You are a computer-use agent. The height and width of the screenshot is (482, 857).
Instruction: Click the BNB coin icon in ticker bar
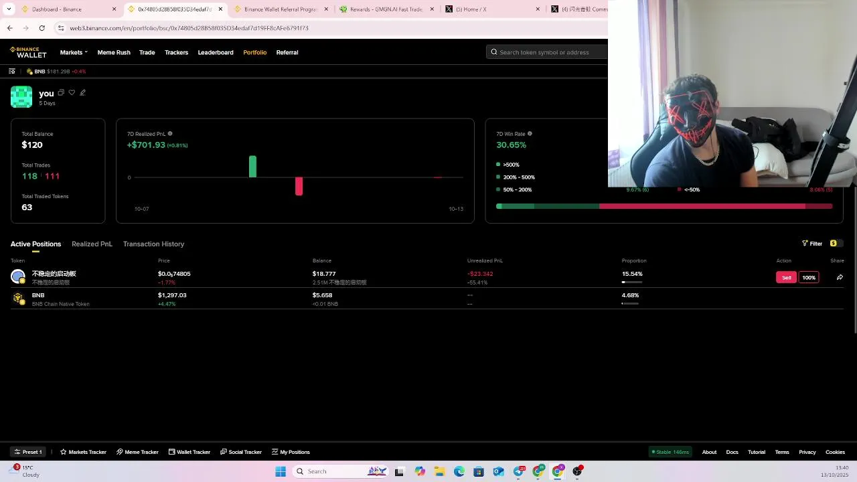[29, 72]
